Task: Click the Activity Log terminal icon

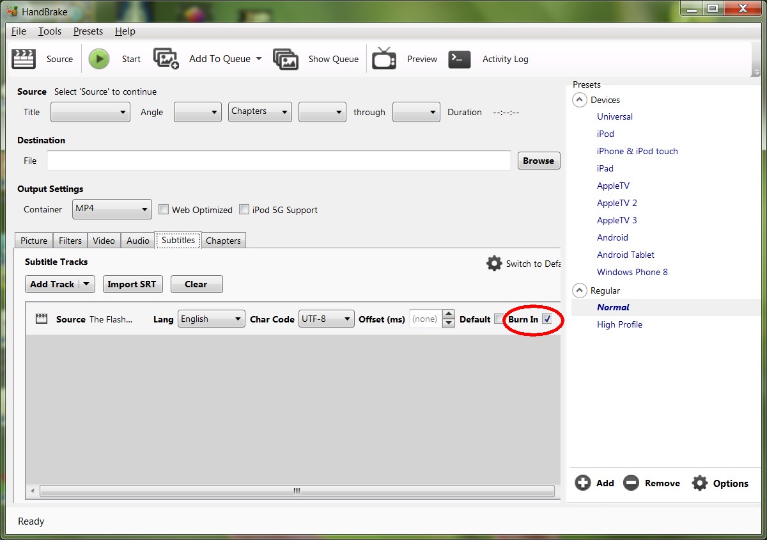Action: (x=460, y=59)
